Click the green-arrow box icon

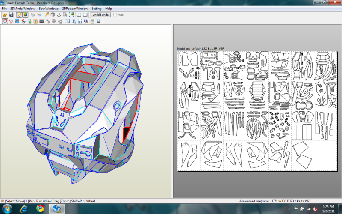tap(48, 21)
